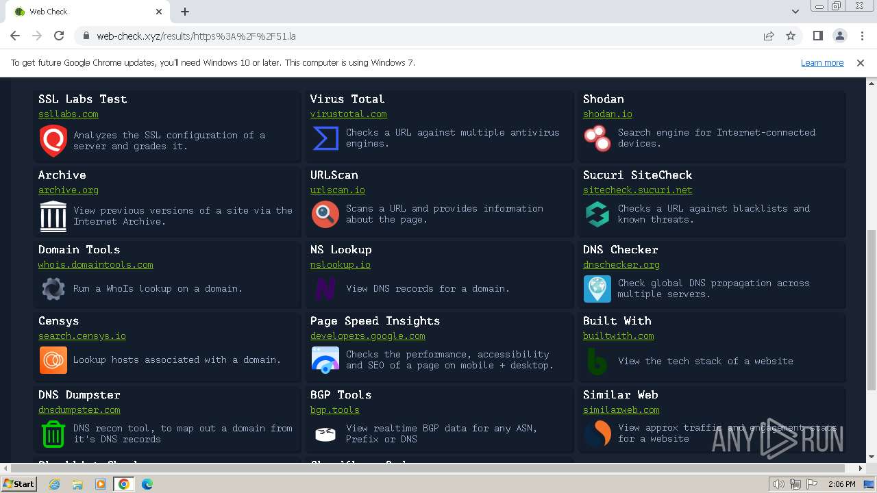This screenshot has height=493, width=877.
Task: Open the builtwith.com link
Action: 619,336
